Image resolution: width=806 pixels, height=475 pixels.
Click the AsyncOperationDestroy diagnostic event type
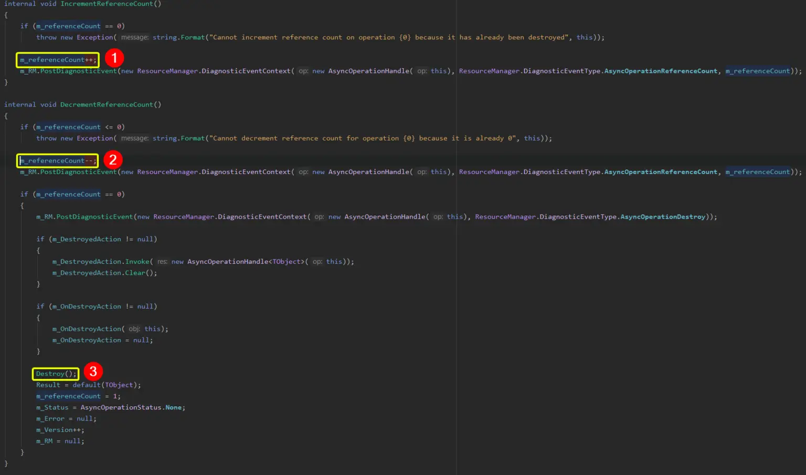[663, 216]
